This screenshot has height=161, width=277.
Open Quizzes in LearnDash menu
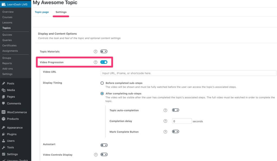7,35
